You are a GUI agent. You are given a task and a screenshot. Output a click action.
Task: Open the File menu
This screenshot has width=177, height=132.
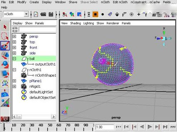click(x=3, y=2)
